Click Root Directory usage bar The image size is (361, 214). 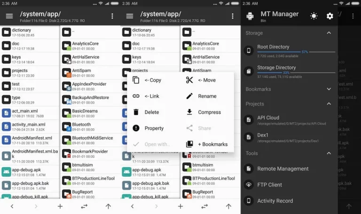[296, 52]
